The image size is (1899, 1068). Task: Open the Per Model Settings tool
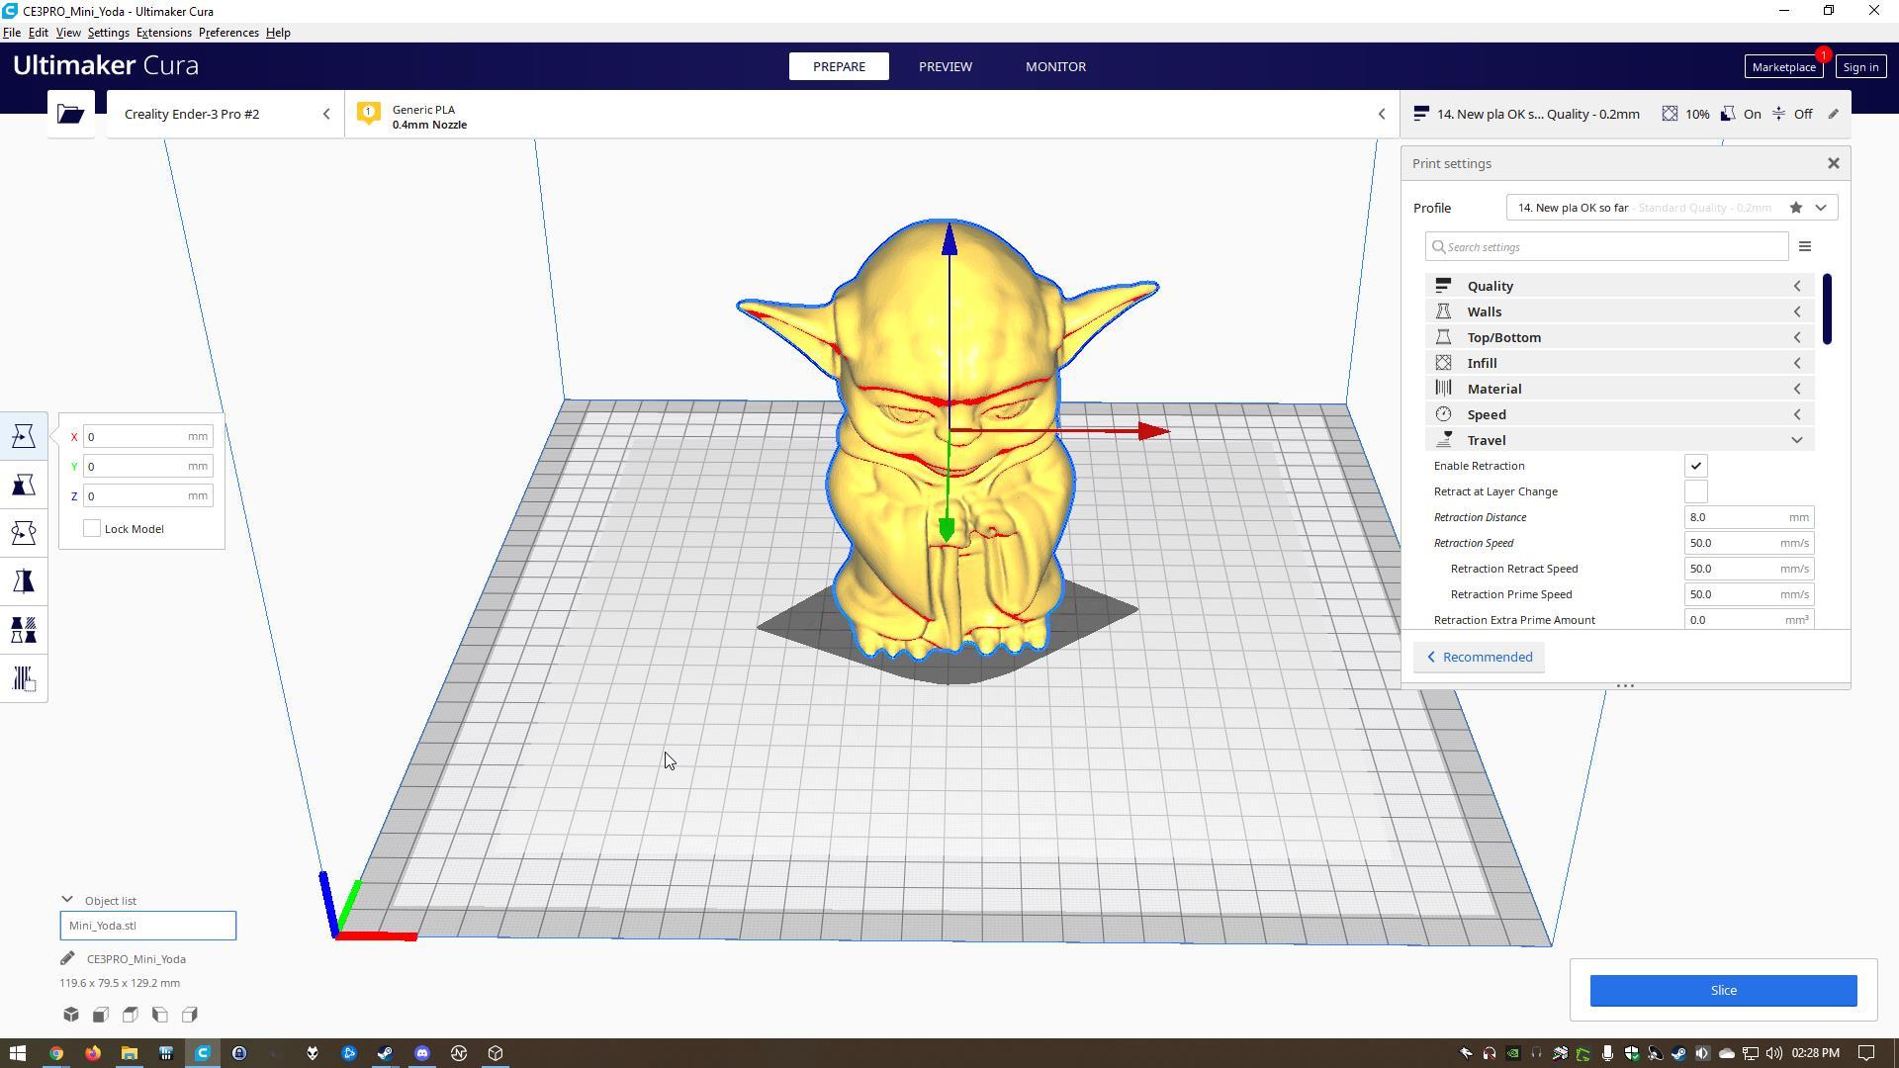tap(24, 630)
